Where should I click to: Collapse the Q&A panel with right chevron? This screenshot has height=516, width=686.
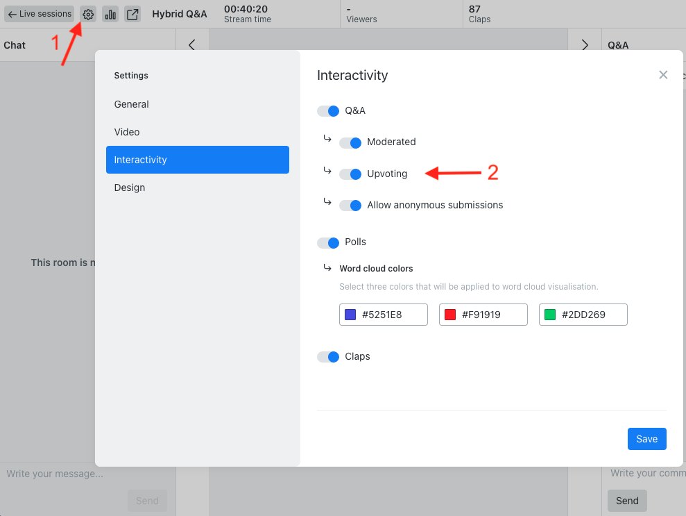tap(585, 44)
